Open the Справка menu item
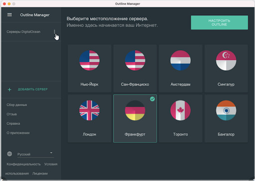Screen dimensions: 255x181 13,123
